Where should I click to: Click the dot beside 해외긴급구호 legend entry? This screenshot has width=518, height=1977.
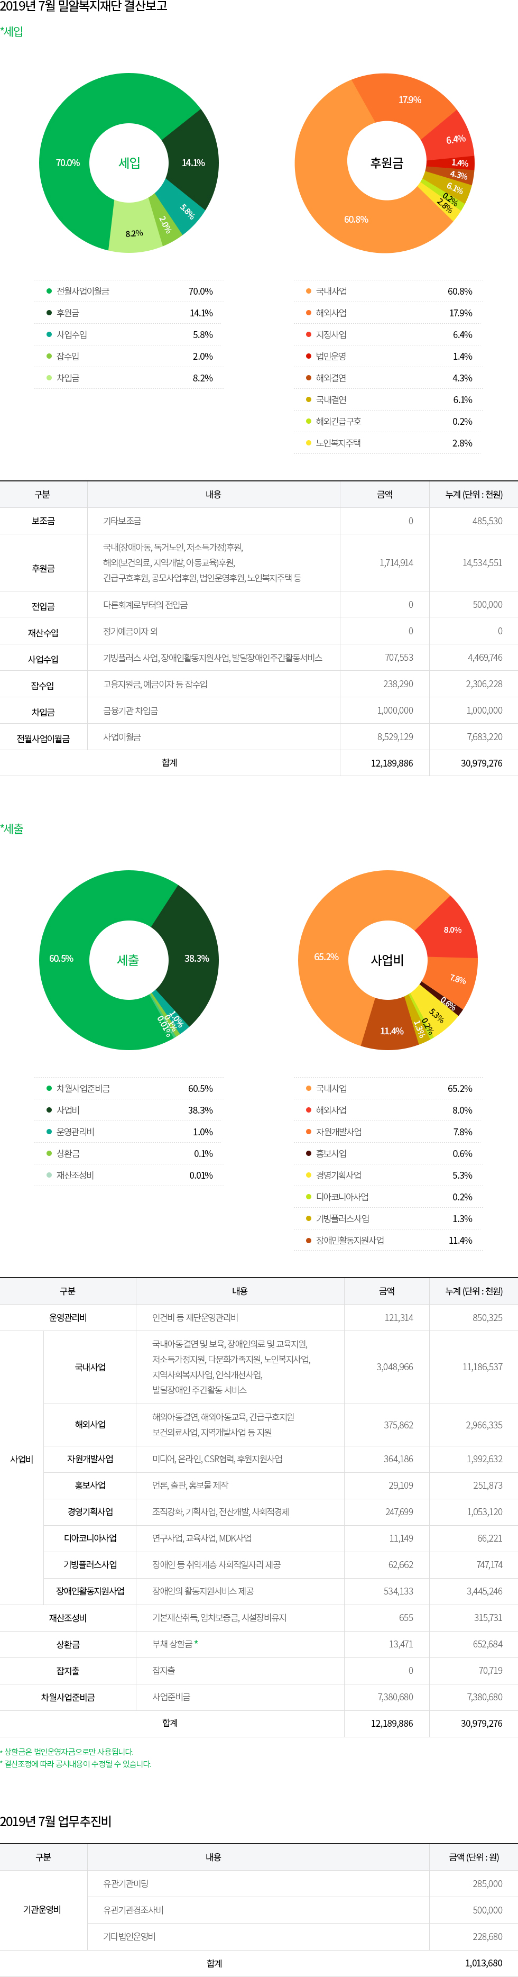[308, 421]
